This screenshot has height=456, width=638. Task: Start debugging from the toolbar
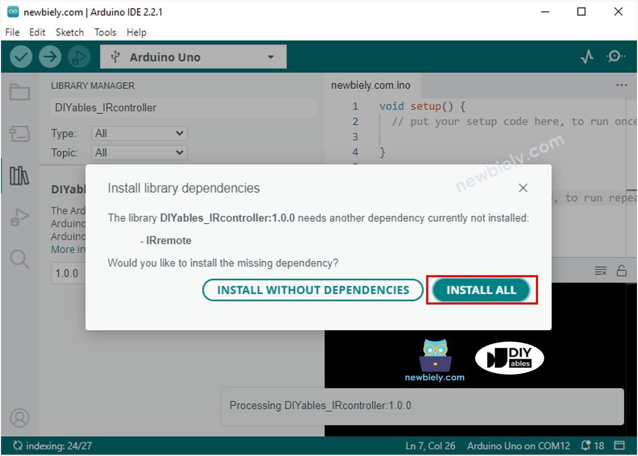78,57
